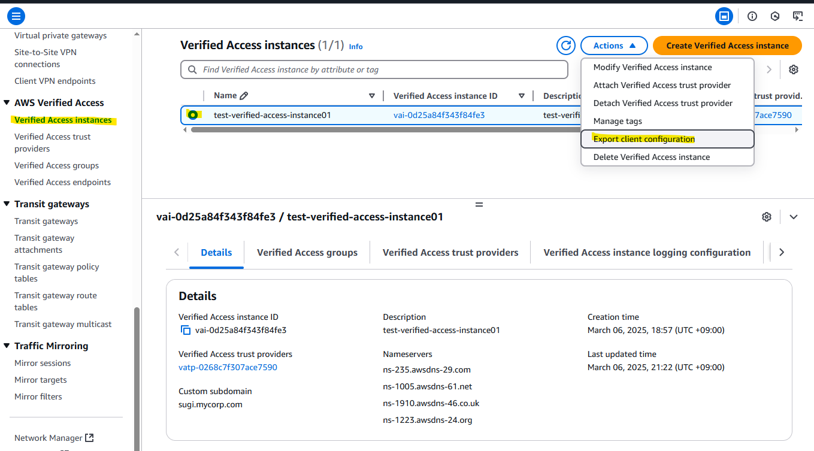Edit Name column pencil icon
The width and height of the screenshot is (814, 451).
pos(244,96)
